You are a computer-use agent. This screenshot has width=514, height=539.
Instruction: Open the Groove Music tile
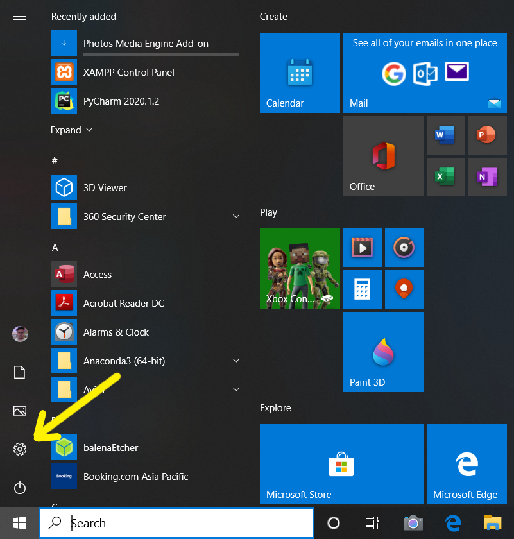[404, 248]
